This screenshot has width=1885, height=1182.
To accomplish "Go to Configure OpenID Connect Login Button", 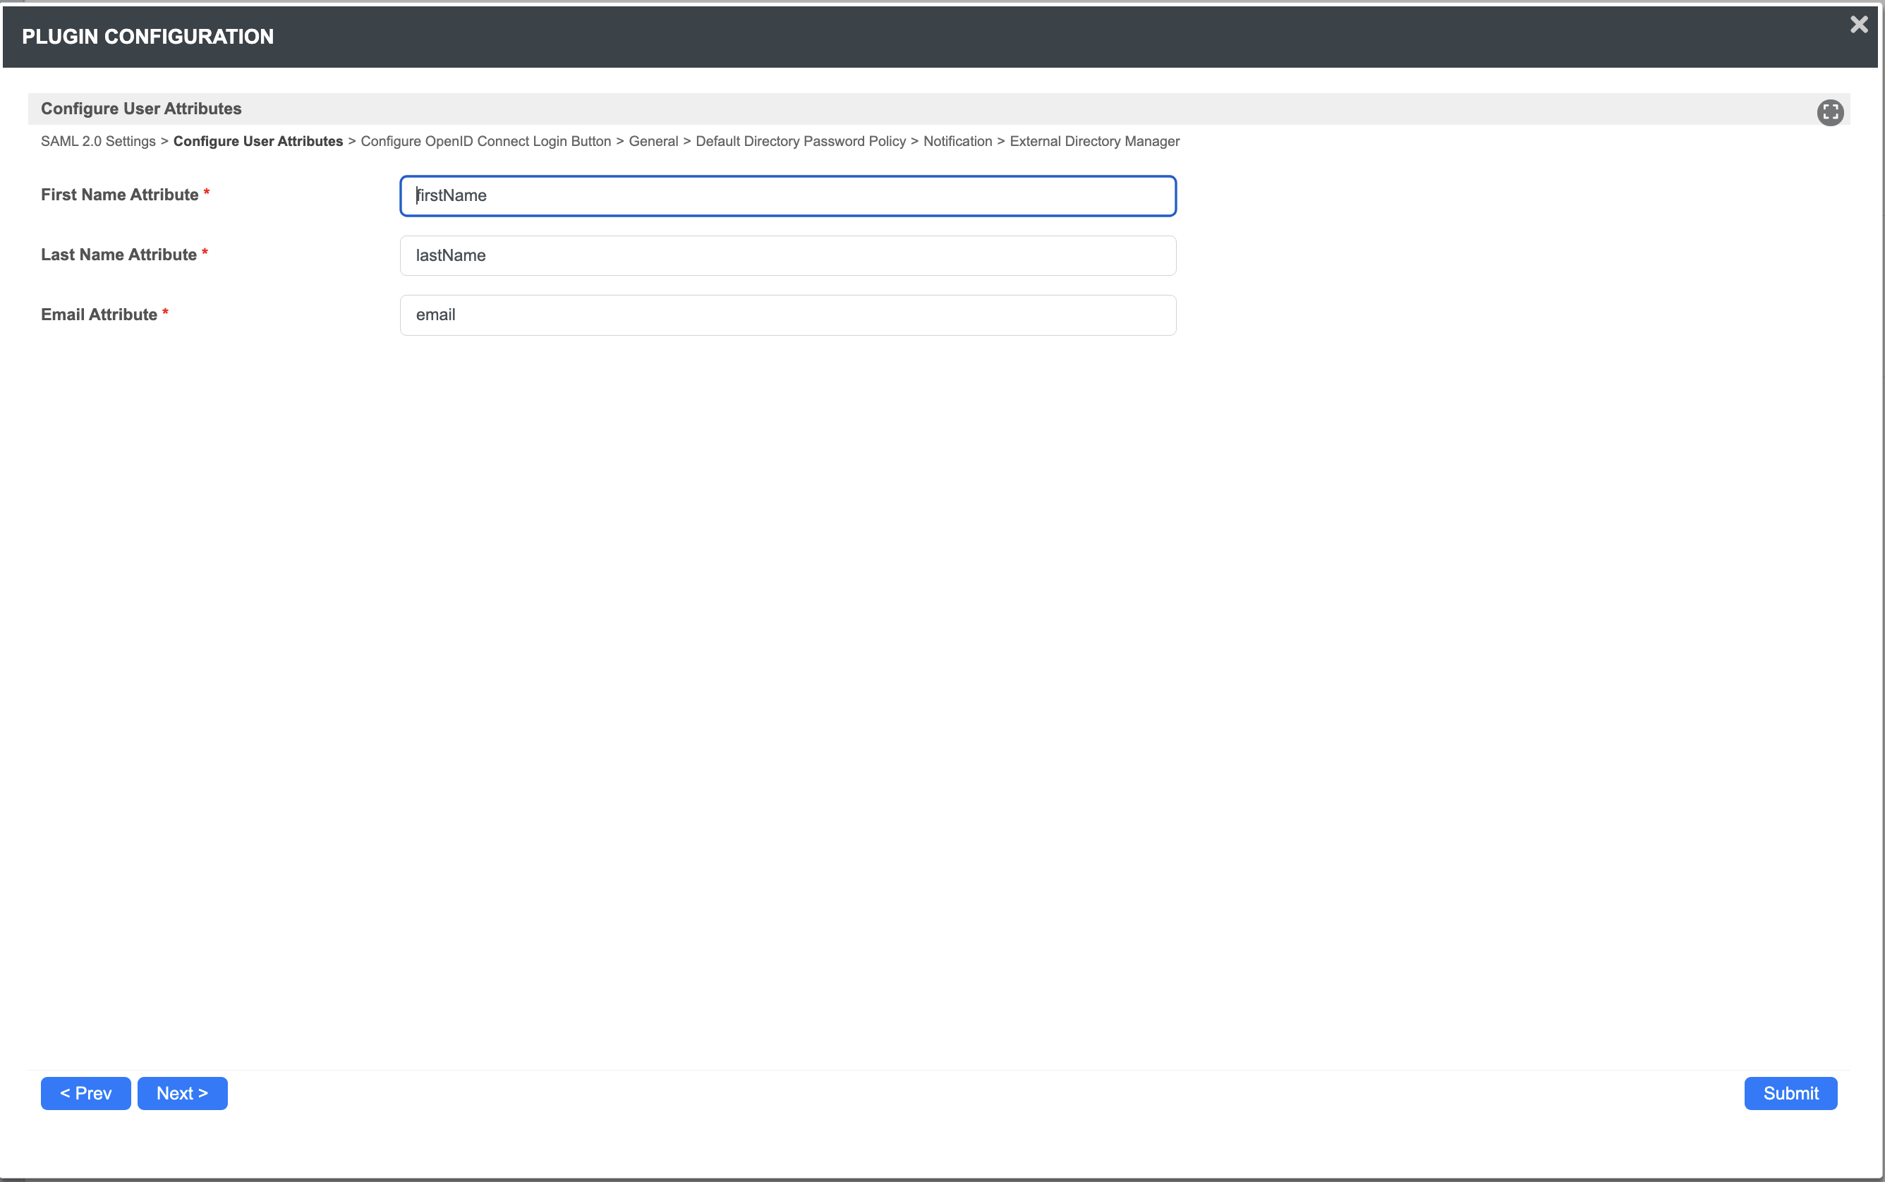I will click(x=485, y=142).
